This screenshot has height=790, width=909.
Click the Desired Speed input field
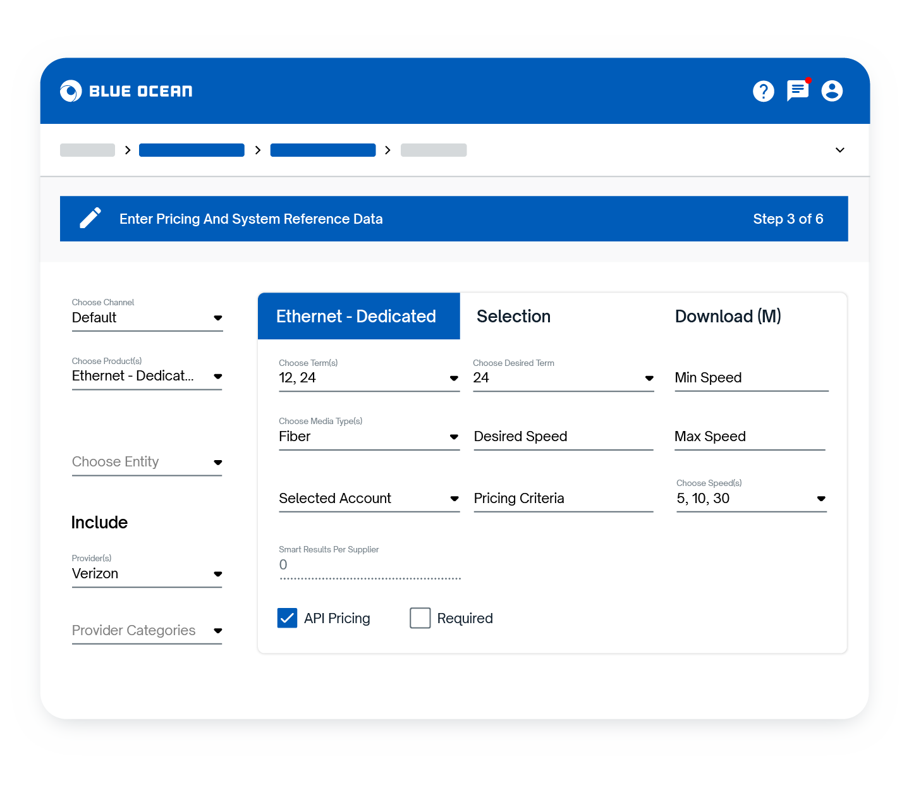tap(563, 437)
